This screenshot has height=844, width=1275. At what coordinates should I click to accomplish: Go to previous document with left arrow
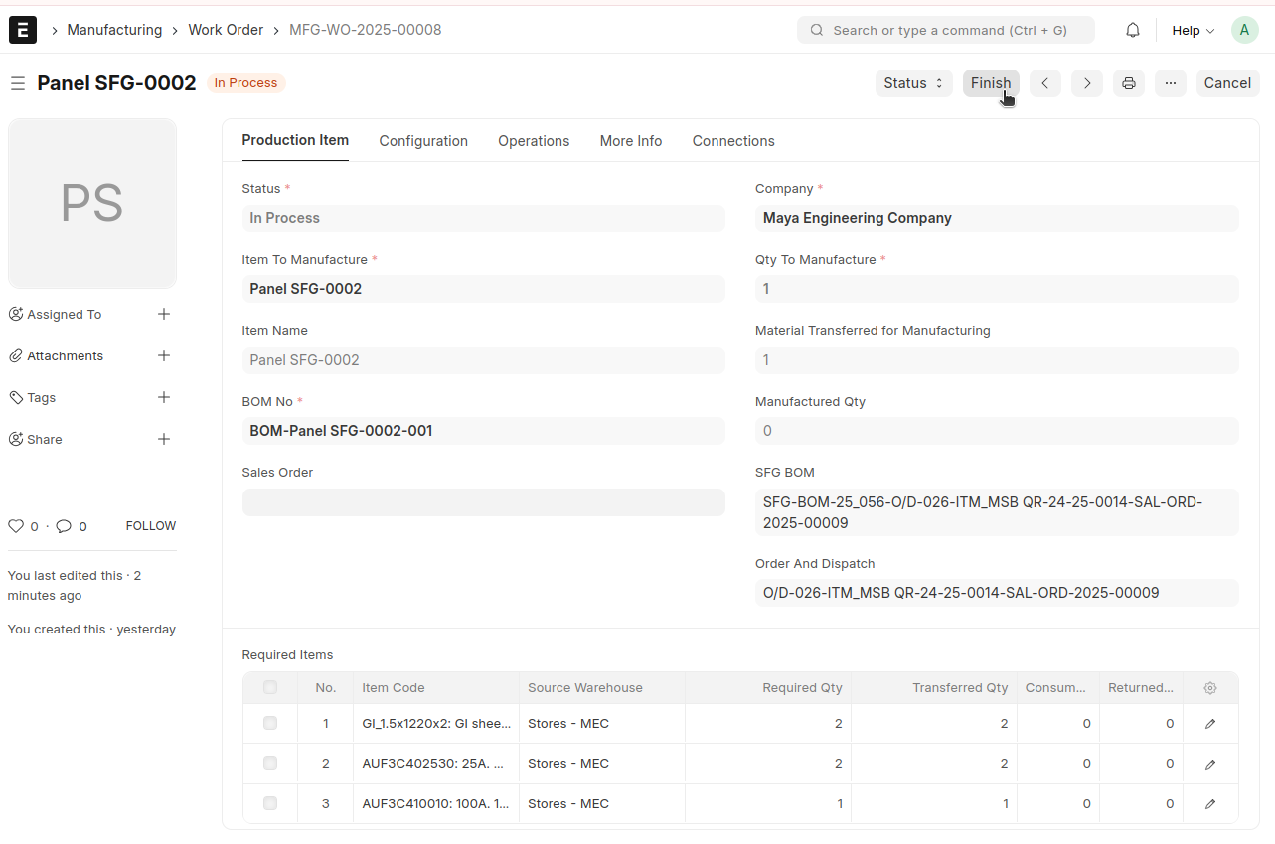[1044, 83]
